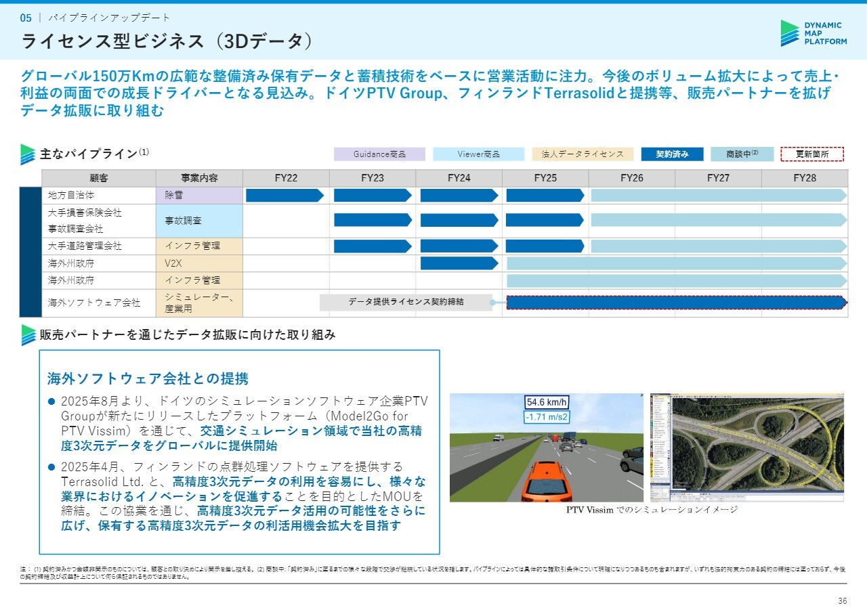
Task: Click the Dynamic Map Platform logo
Action: tap(813, 33)
